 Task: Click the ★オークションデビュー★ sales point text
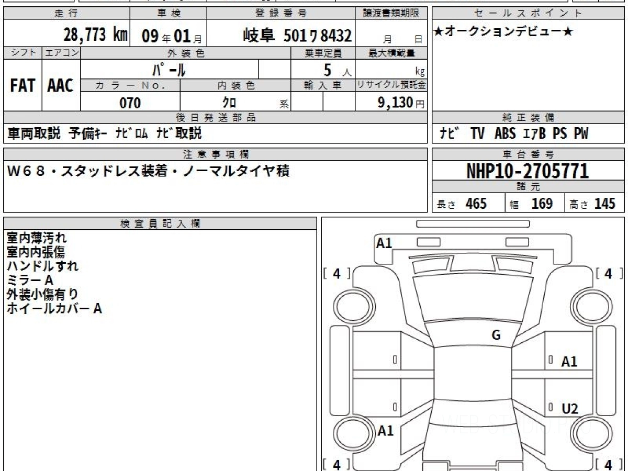[x=503, y=32]
